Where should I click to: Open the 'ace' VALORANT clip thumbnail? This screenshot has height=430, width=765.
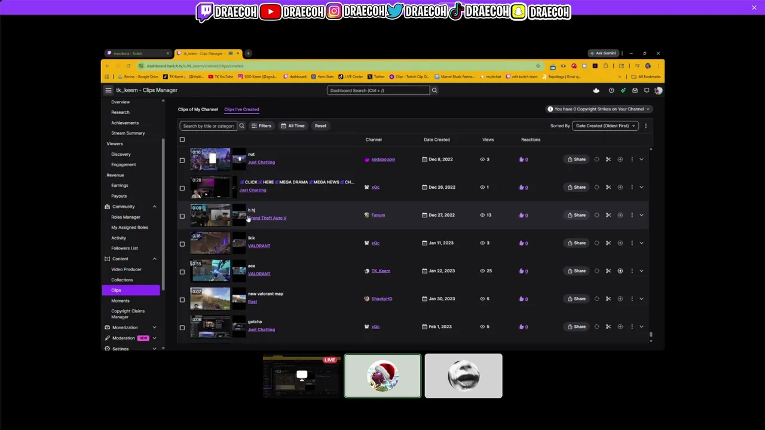click(210, 271)
